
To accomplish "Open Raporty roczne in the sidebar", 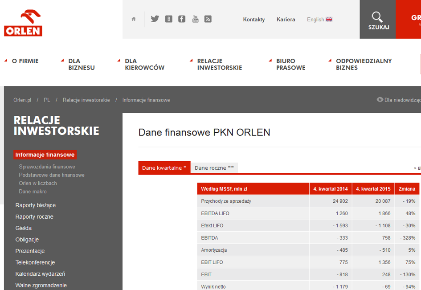I will point(34,216).
